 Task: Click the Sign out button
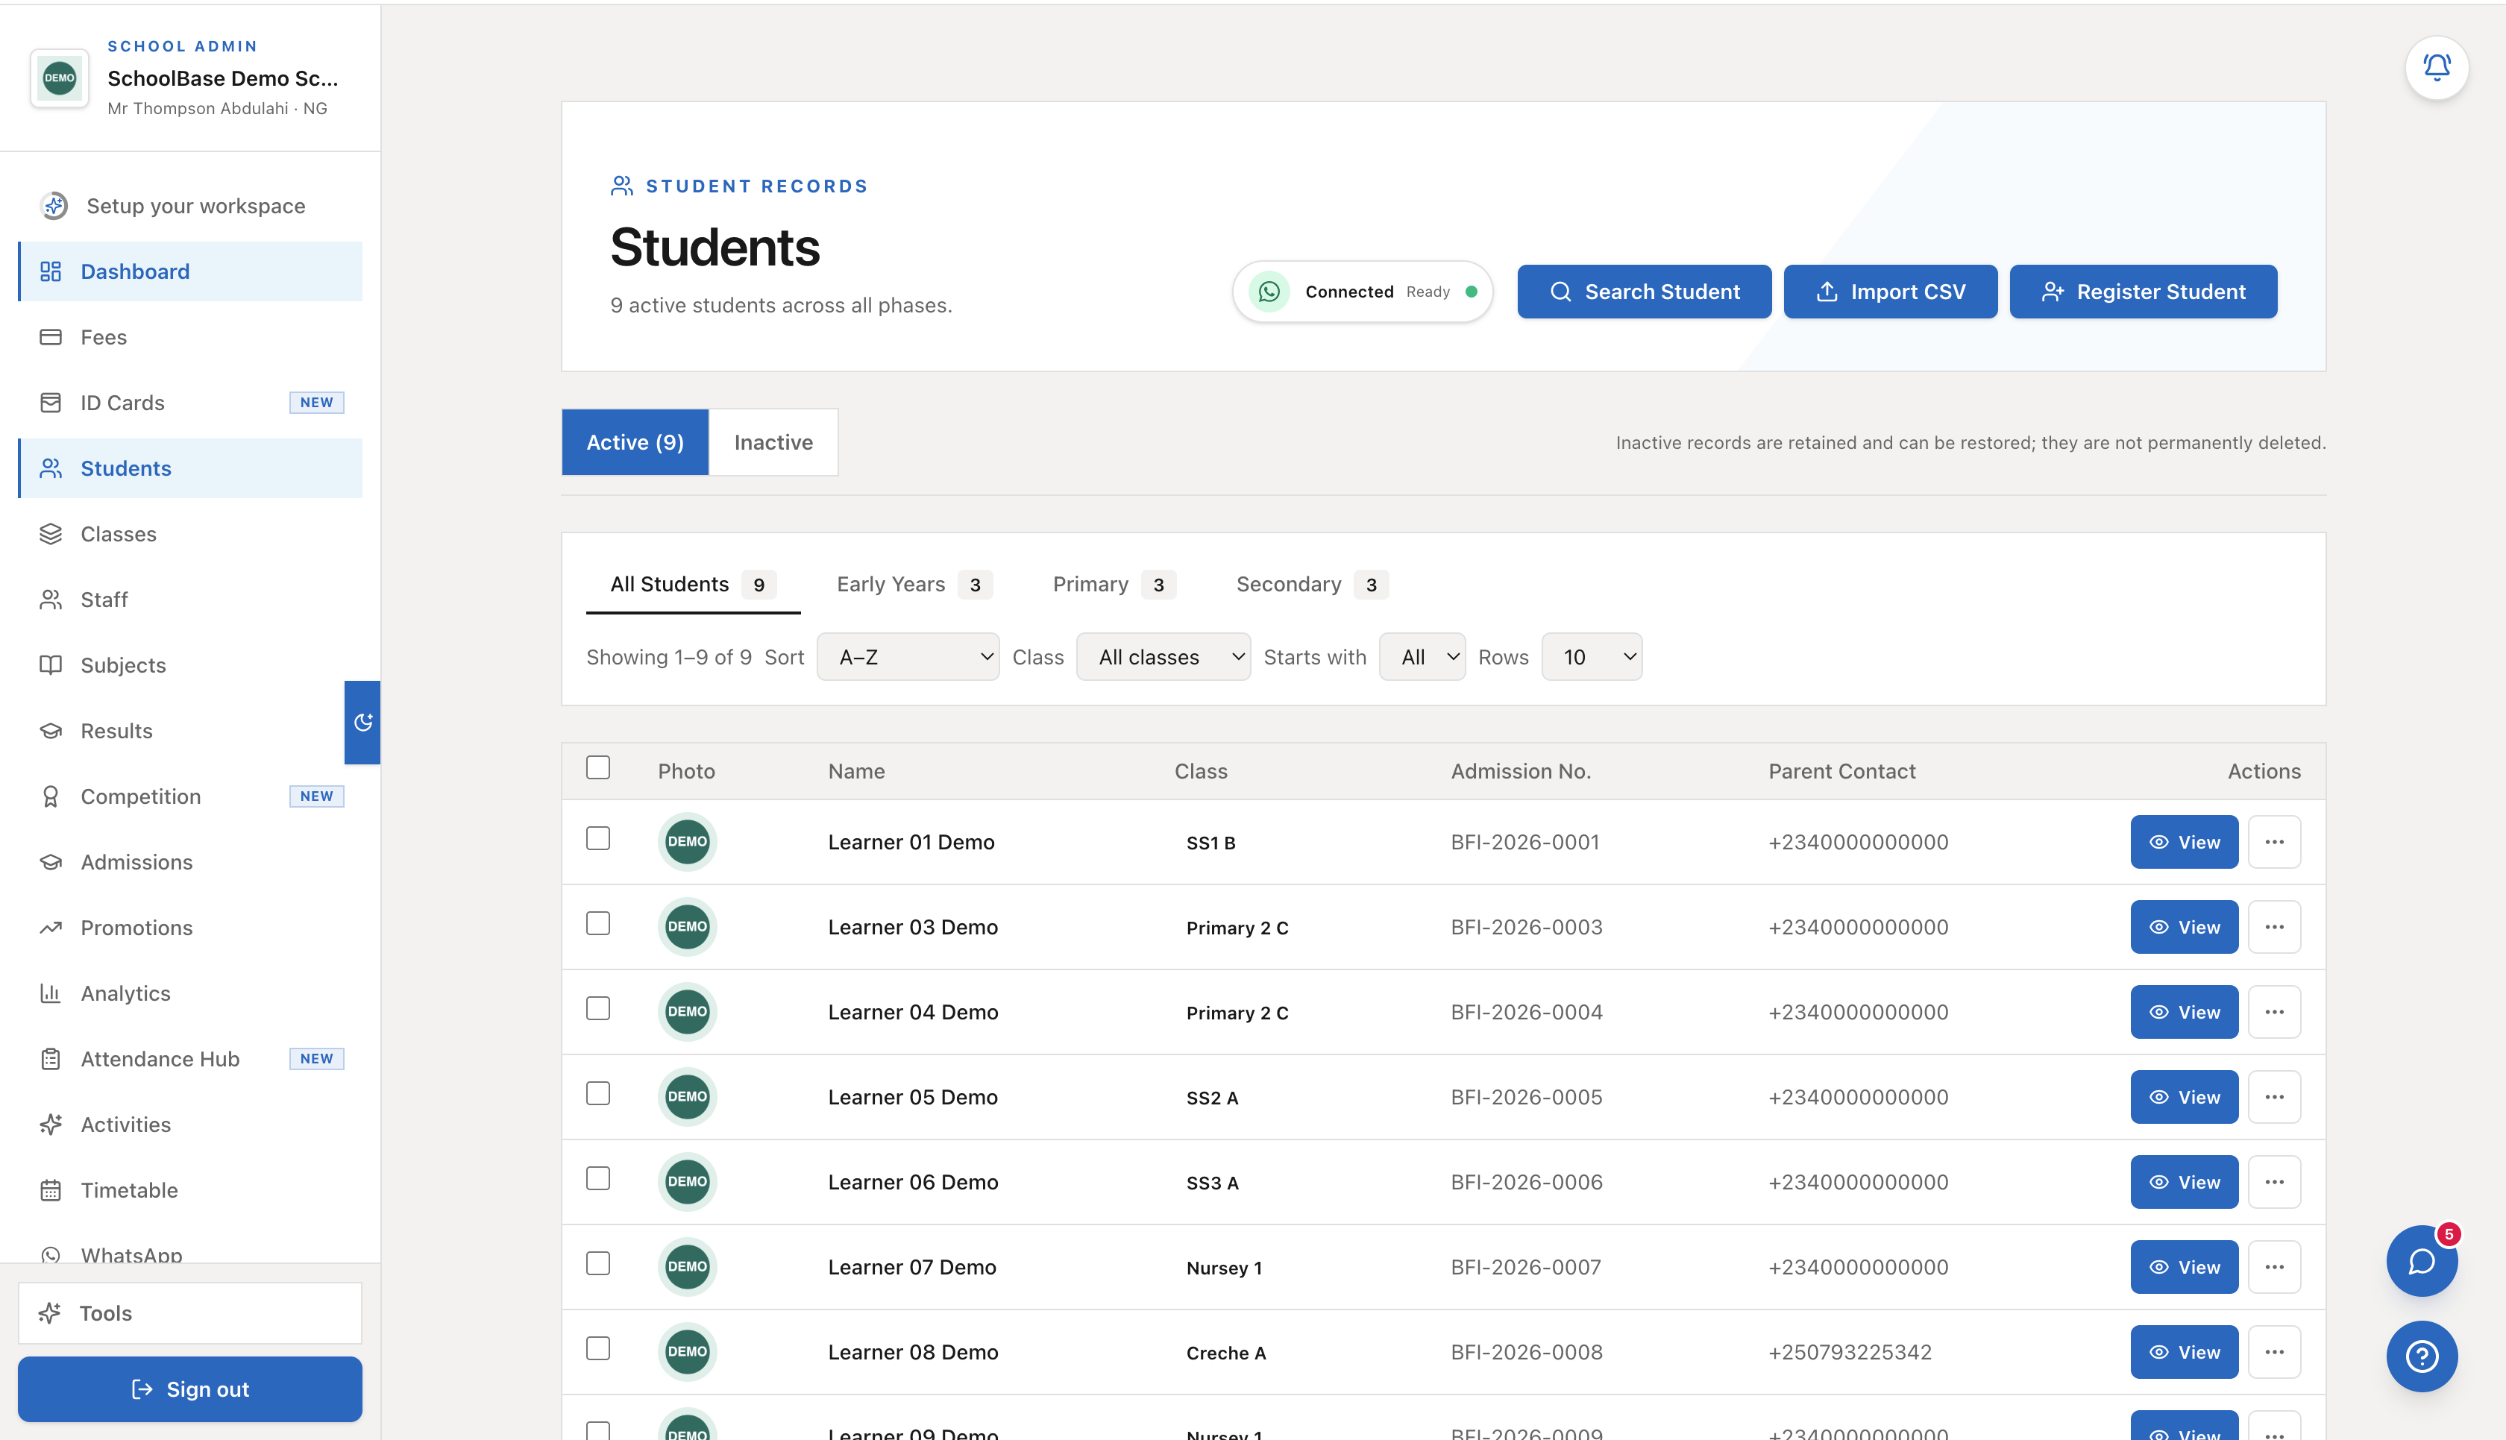pos(190,1389)
